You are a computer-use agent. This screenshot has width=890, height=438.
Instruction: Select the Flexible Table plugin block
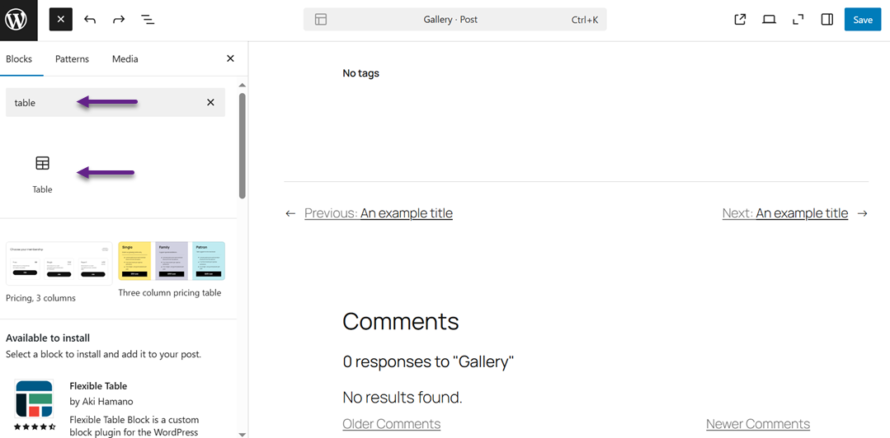35,399
